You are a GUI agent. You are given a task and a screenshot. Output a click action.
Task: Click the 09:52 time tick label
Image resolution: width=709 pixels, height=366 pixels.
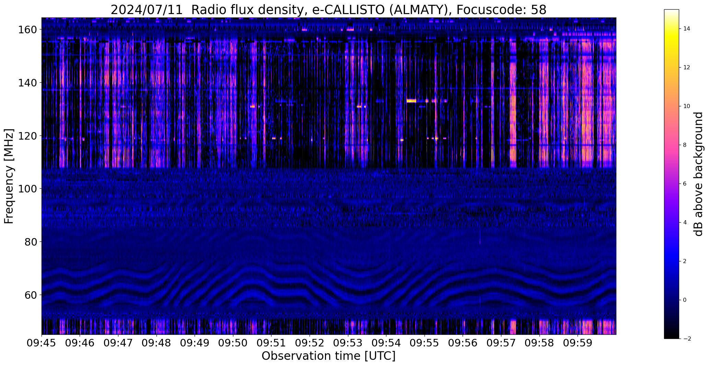click(x=310, y=343)
